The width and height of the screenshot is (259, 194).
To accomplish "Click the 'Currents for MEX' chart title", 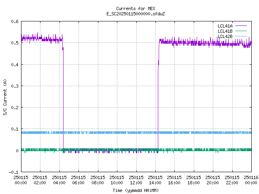I will coord(136,8).
